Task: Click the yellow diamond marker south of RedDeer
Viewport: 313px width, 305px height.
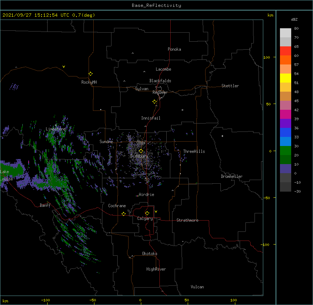Action: [155, 102]
